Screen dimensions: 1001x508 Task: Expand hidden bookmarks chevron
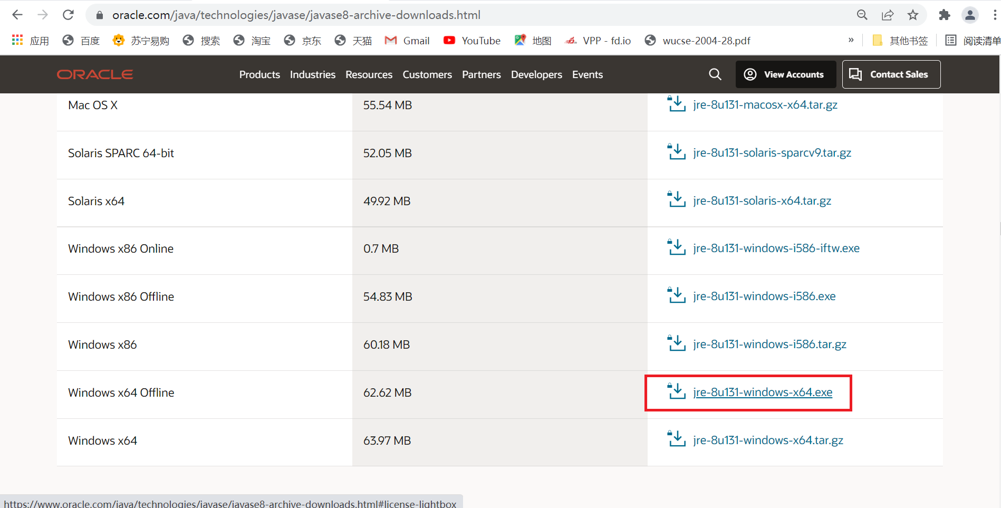click(x=851, y=40)
